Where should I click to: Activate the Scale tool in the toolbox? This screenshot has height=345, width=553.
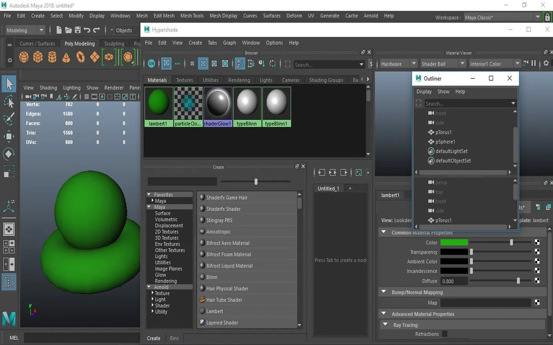[9, 171]
